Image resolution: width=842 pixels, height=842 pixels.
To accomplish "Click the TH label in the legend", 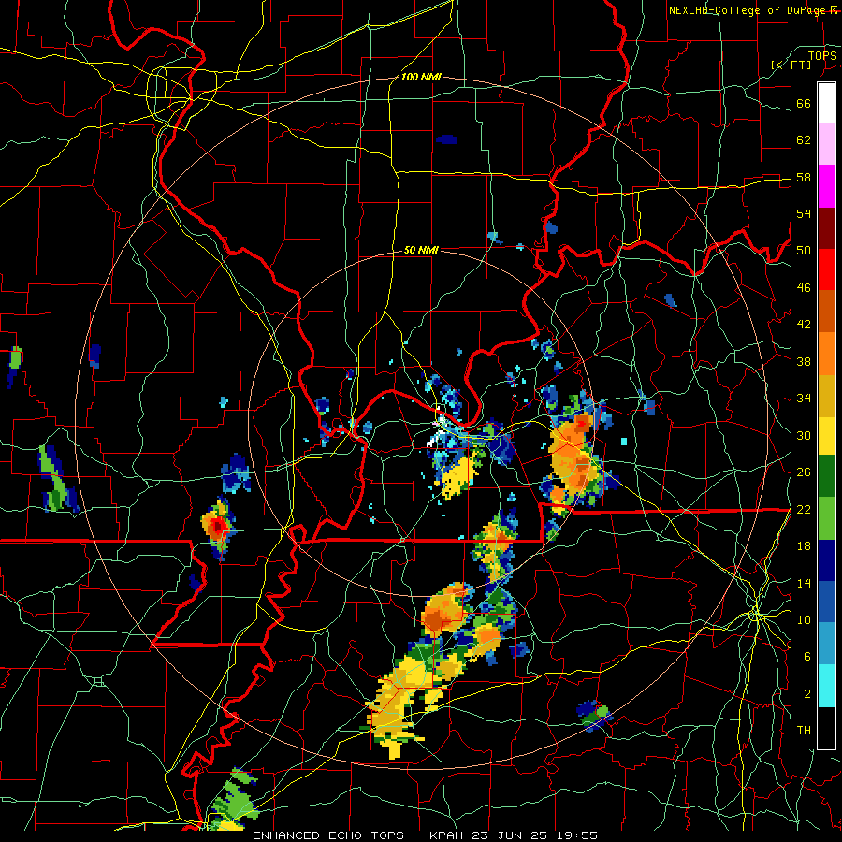I will (804, 731).
